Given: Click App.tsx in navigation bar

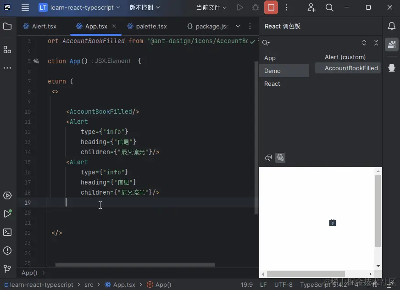Looking at the screenshot, I should (120, 284).
